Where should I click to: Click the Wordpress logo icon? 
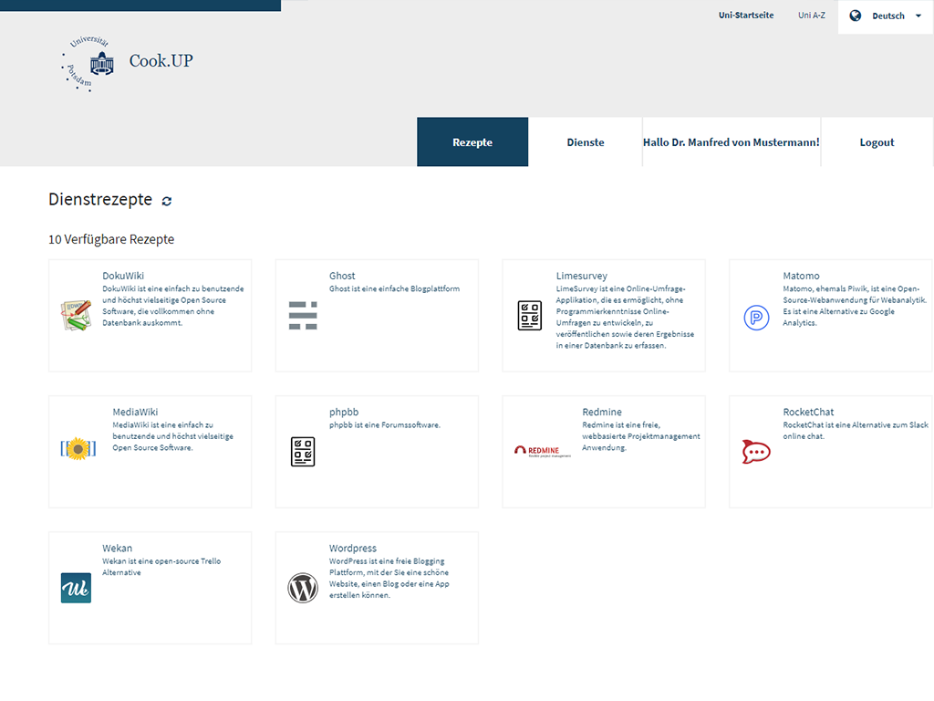pos(303,588)
